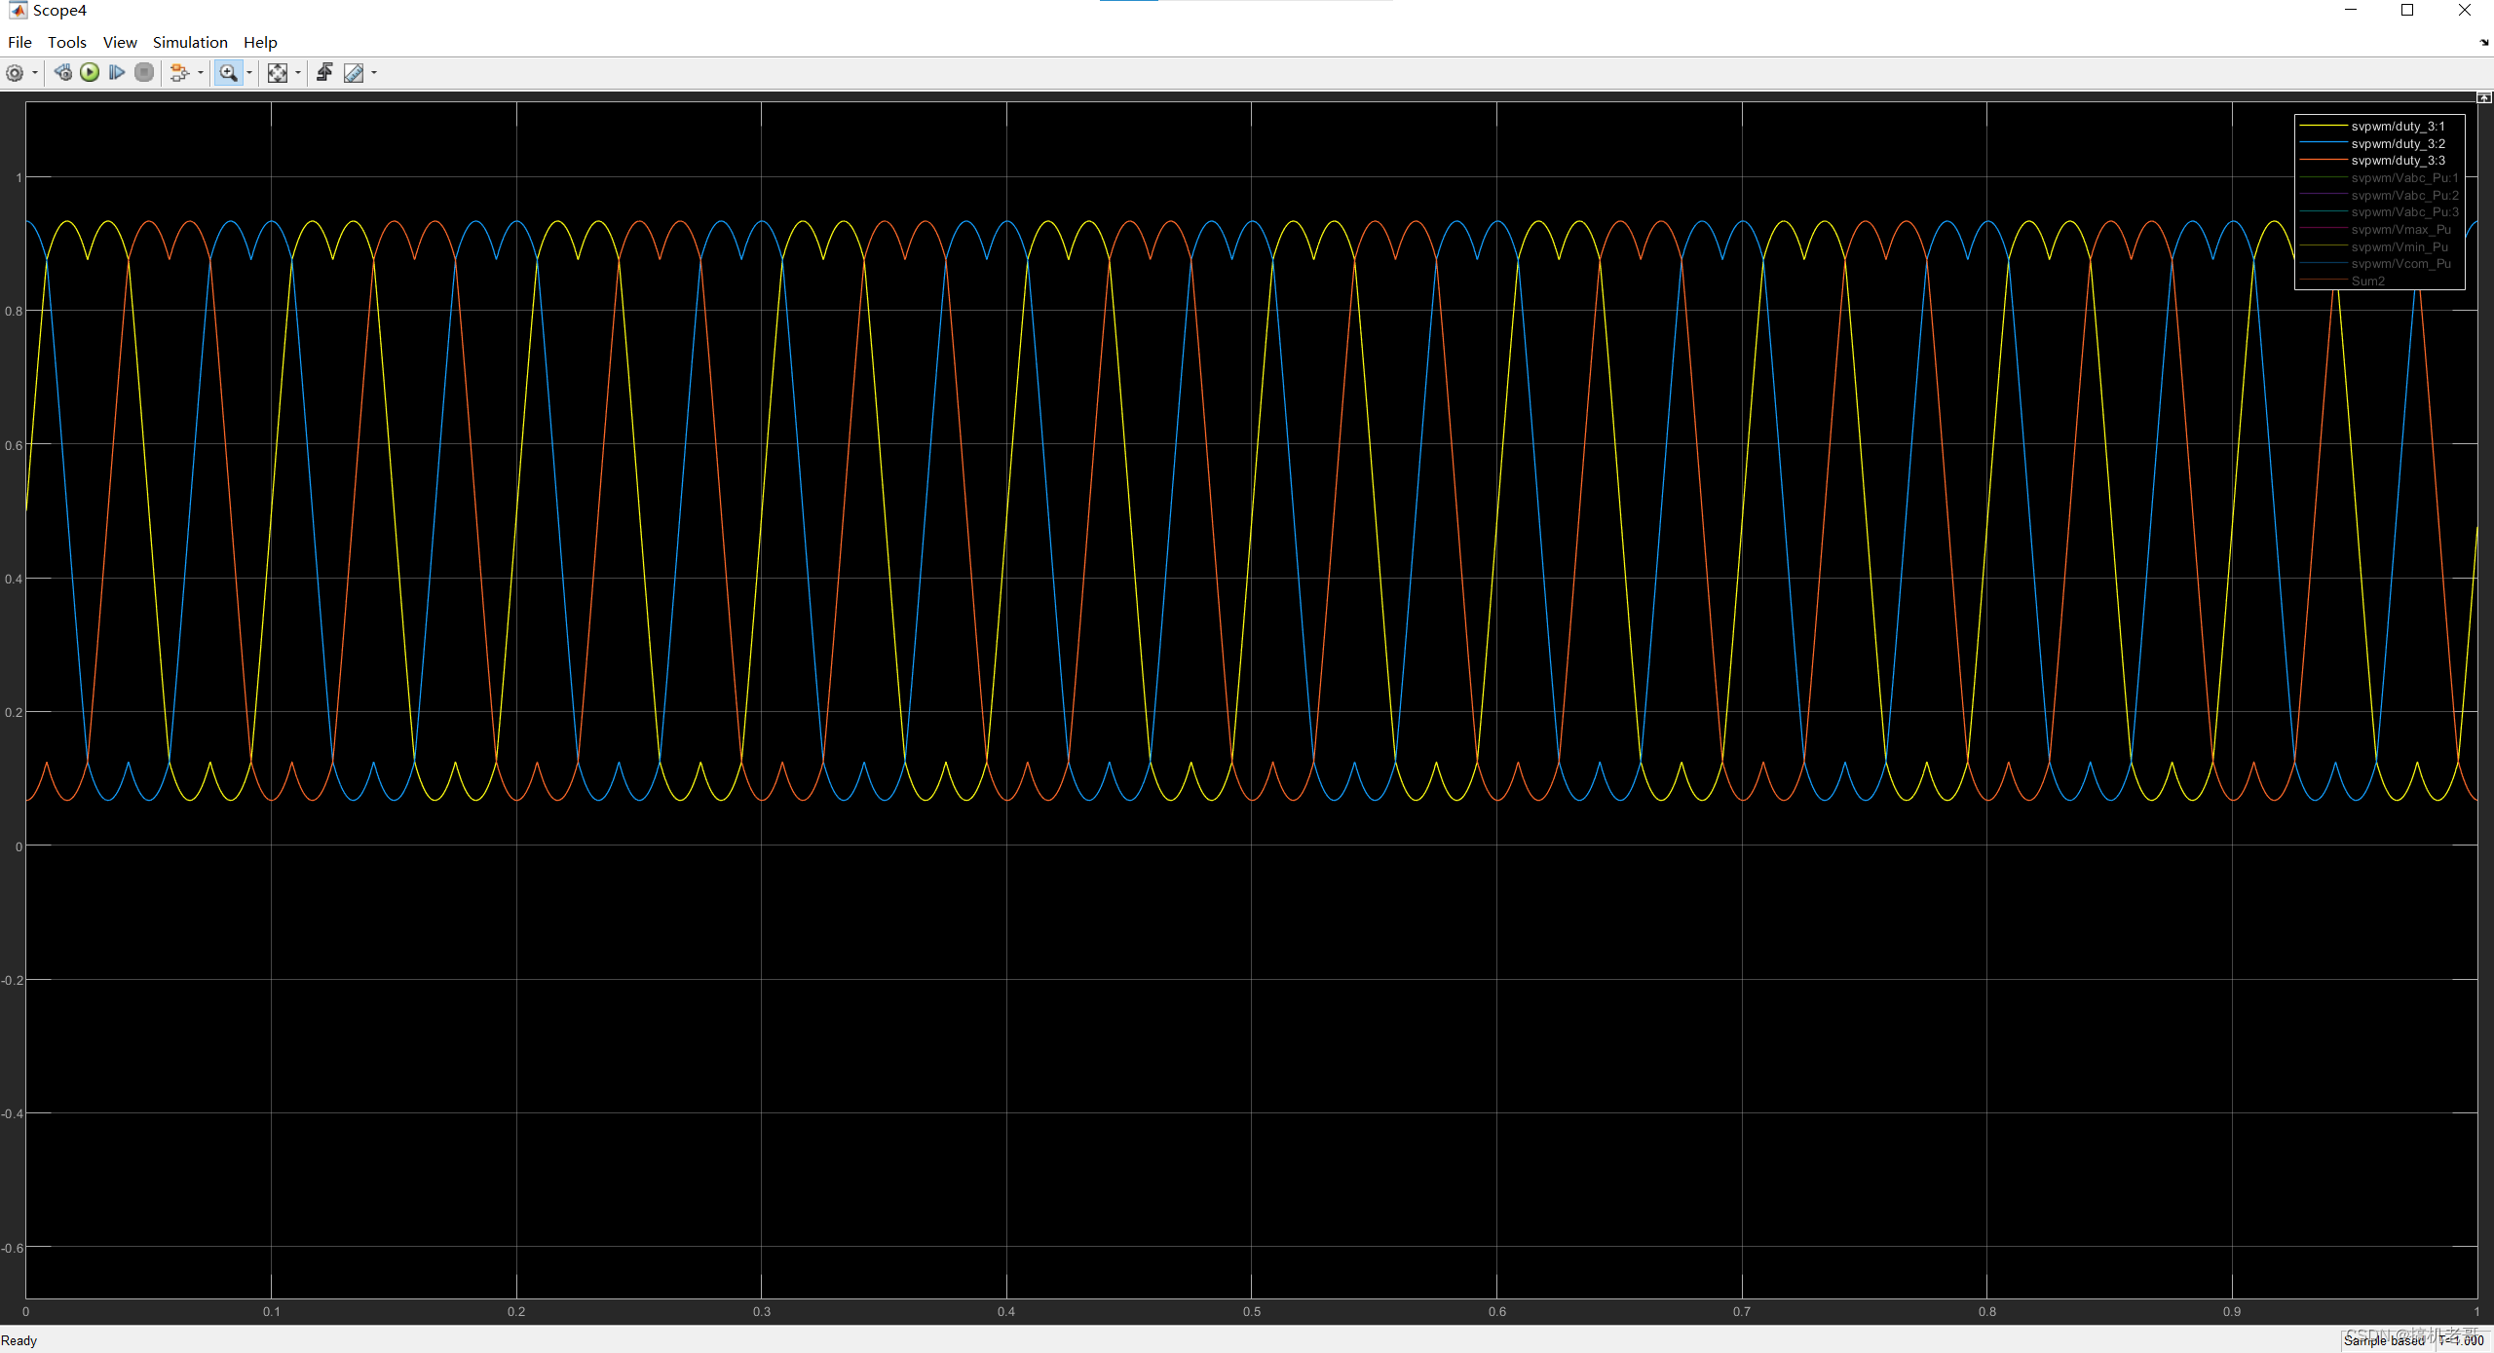Click the Sample based status bar label
The image size is (2494, 1353).
coord(2383,1341)
